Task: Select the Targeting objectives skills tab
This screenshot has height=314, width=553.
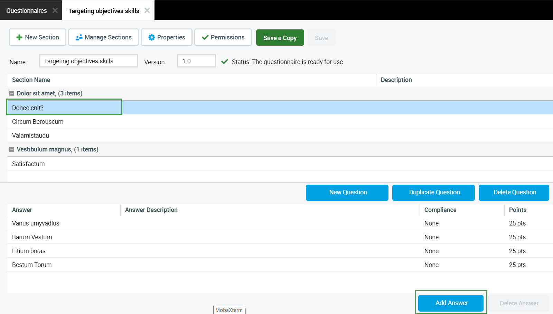Action: point(104,11)
